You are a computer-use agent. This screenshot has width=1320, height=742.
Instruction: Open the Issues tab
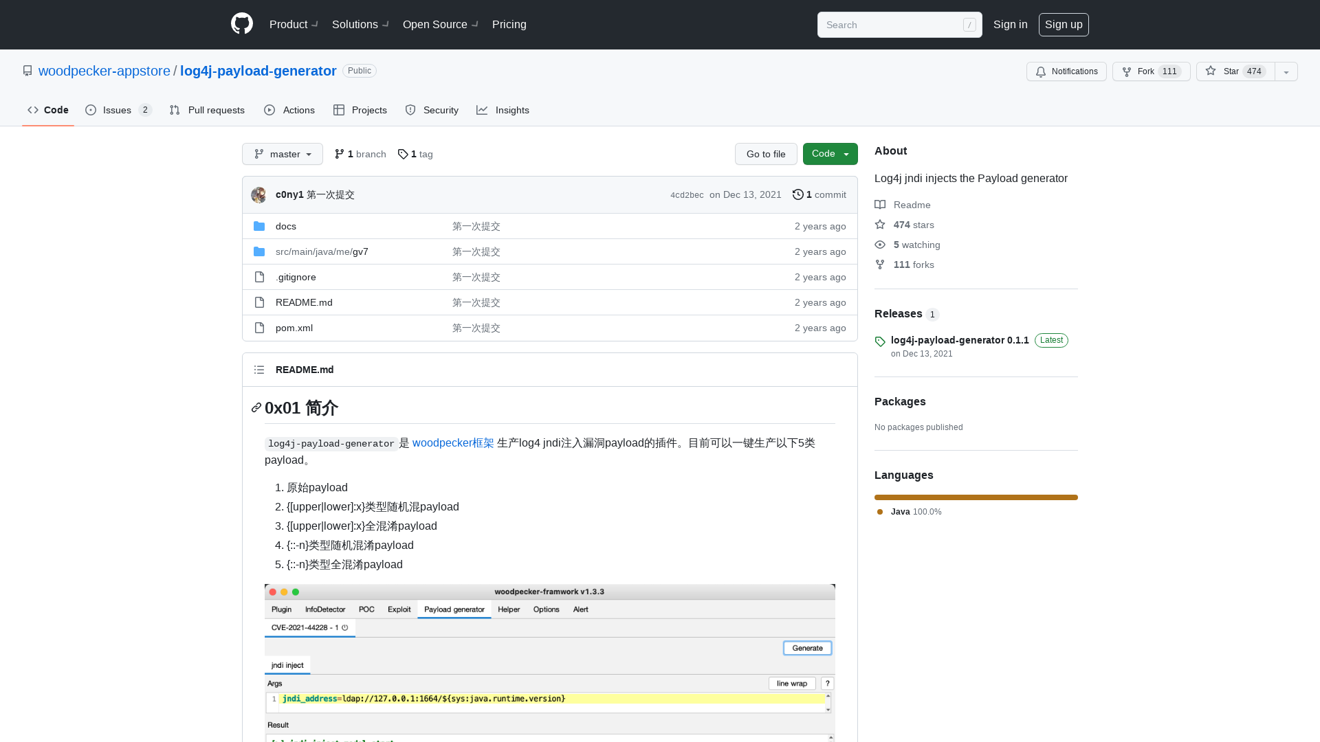[118, 110]
